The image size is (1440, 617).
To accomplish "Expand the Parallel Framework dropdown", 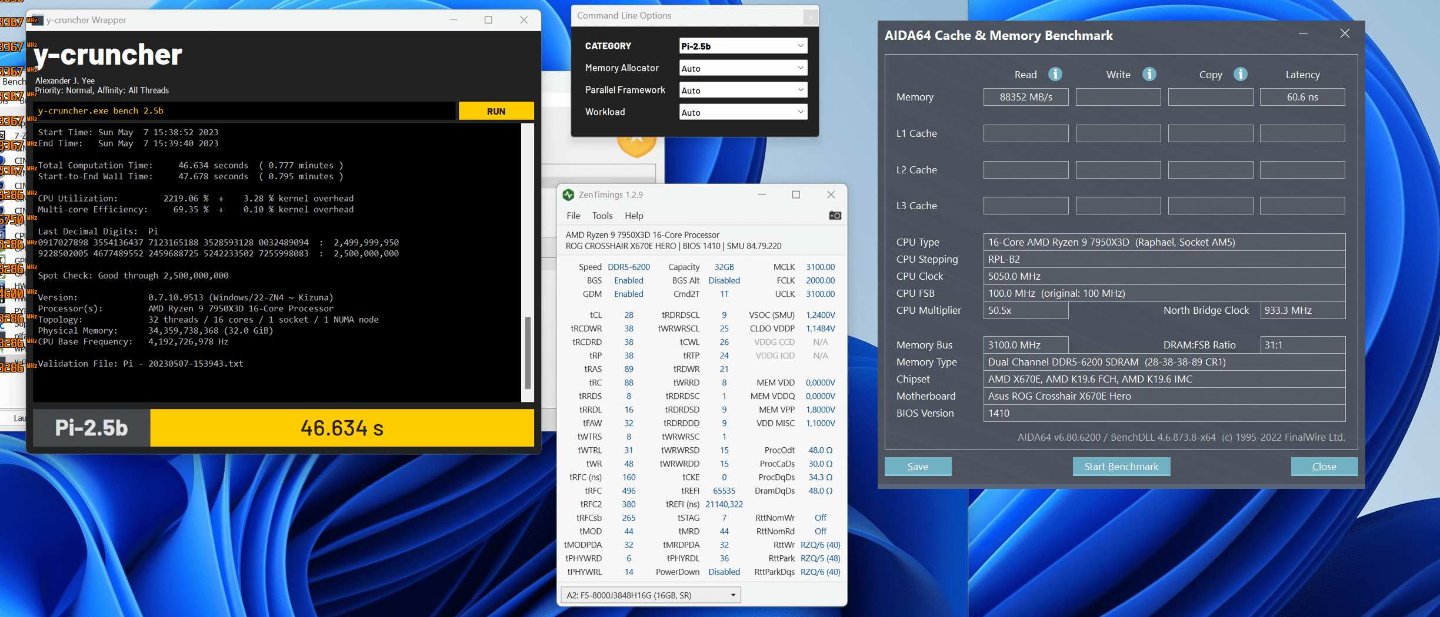I will click(743, 90).
